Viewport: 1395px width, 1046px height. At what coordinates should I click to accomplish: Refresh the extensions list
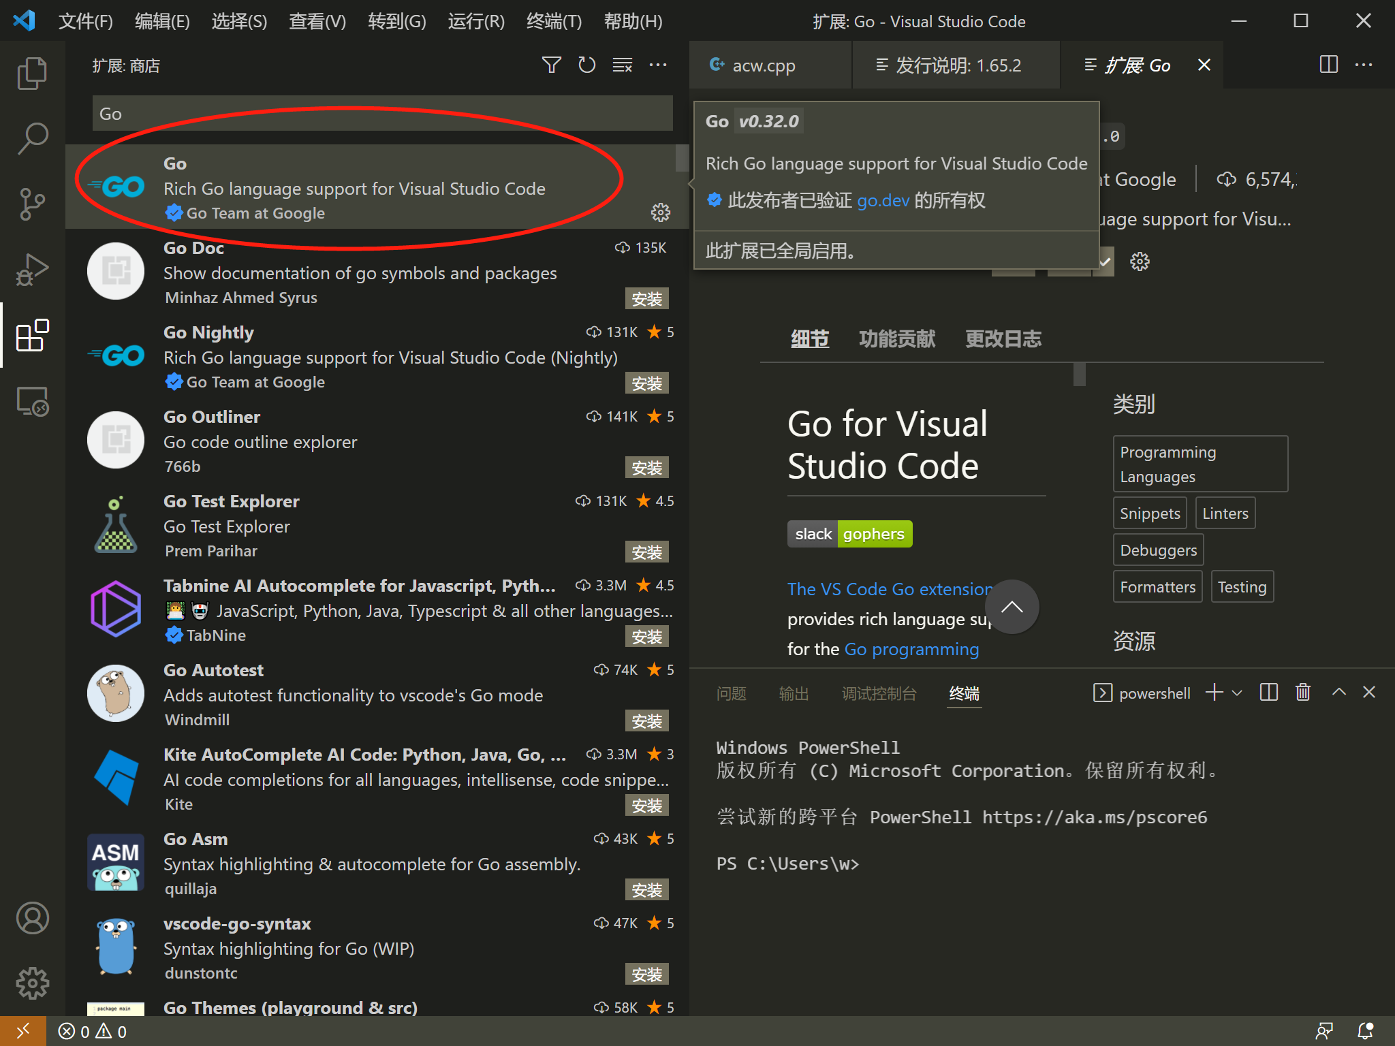pyautogui.click(x=586, y=65)
